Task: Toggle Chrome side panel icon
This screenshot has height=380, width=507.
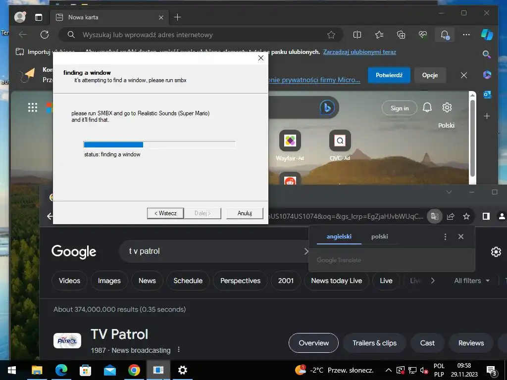Action: click(486, 216)
